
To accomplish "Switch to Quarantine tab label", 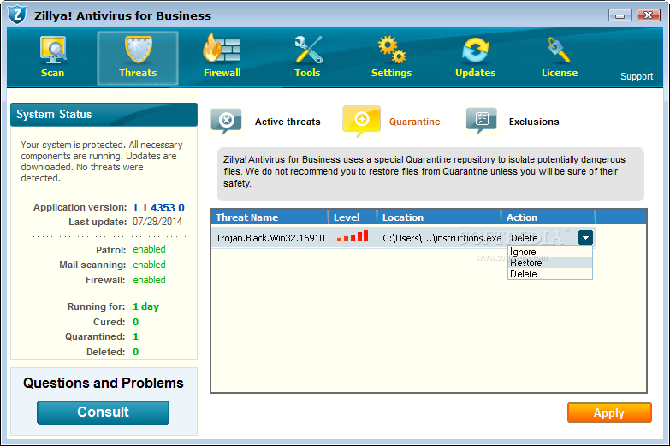I will click(x=414, y=122).
